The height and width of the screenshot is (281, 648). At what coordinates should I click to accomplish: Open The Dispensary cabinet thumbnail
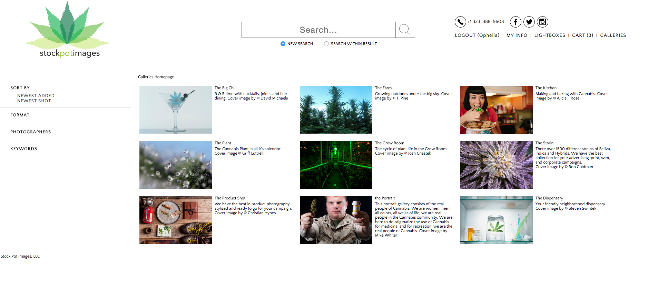coord(497,220)
